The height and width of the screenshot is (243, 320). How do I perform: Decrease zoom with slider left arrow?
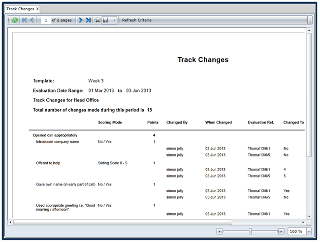[x=220, y=231]
